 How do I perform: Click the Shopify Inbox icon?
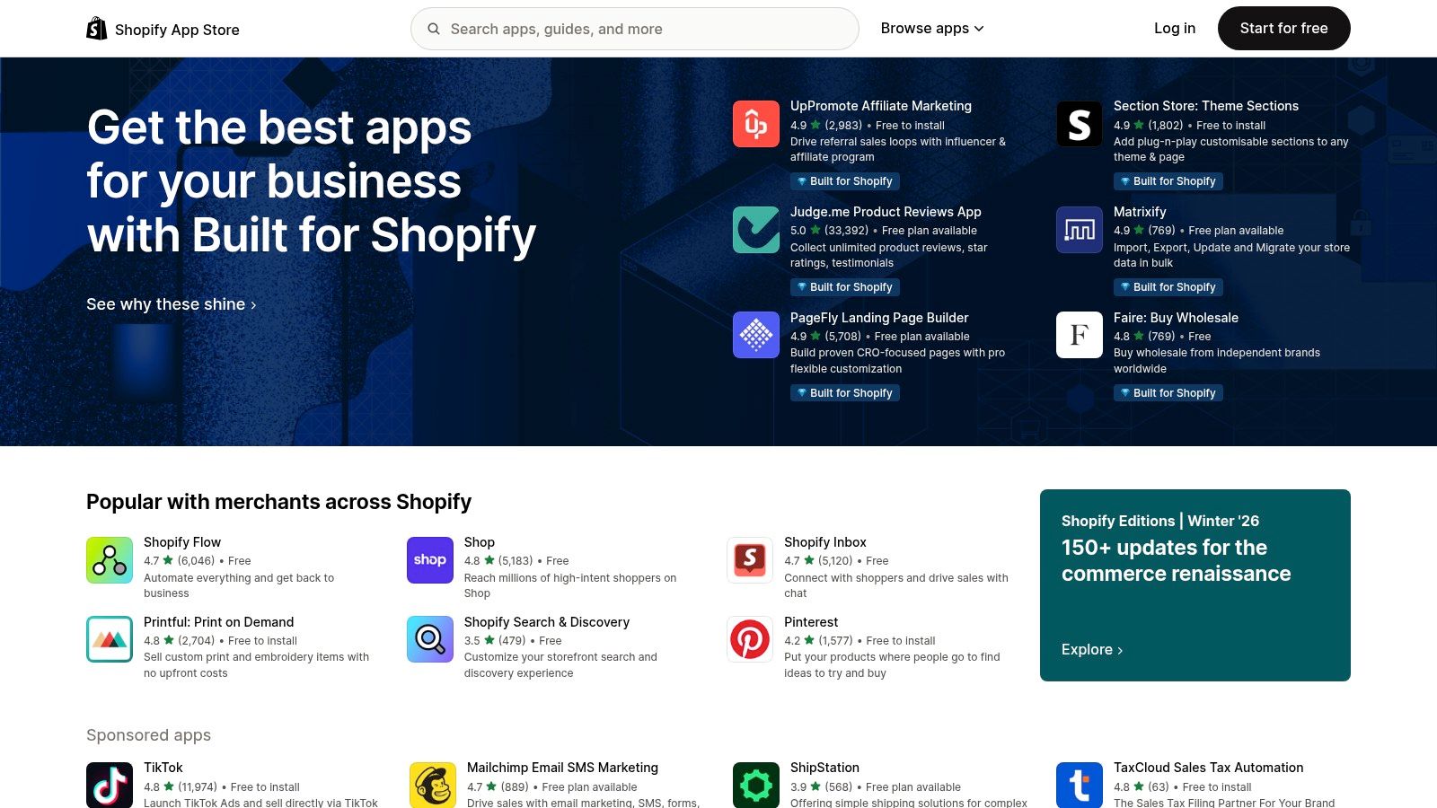point(749,560)
